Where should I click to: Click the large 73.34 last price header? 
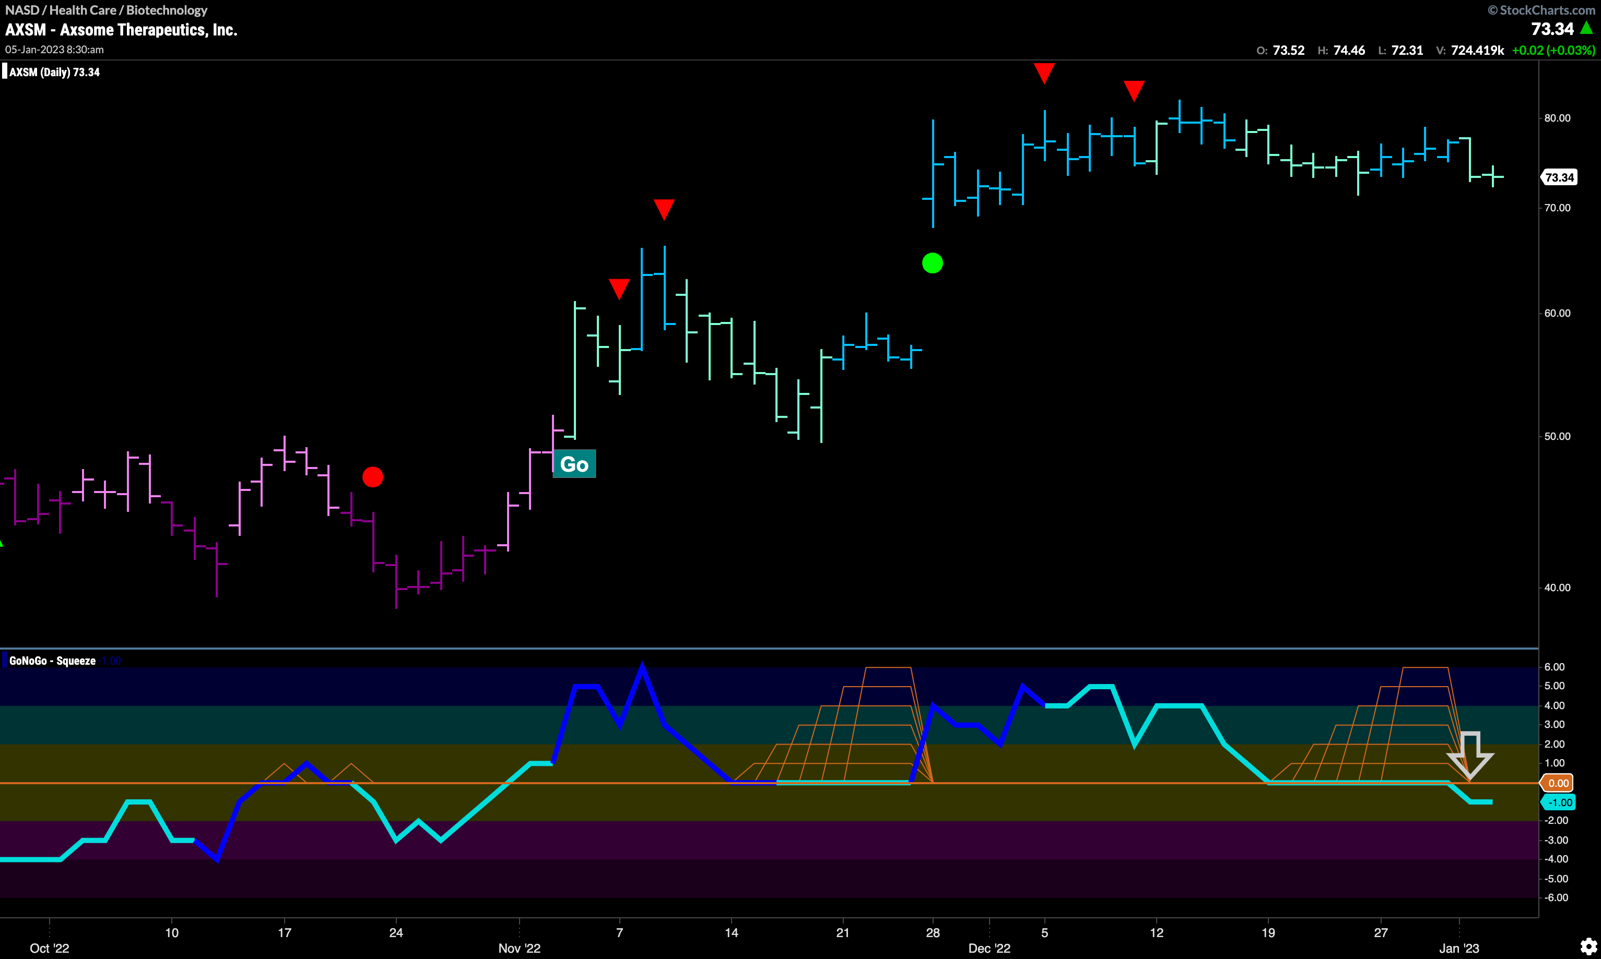(1552, 29)
